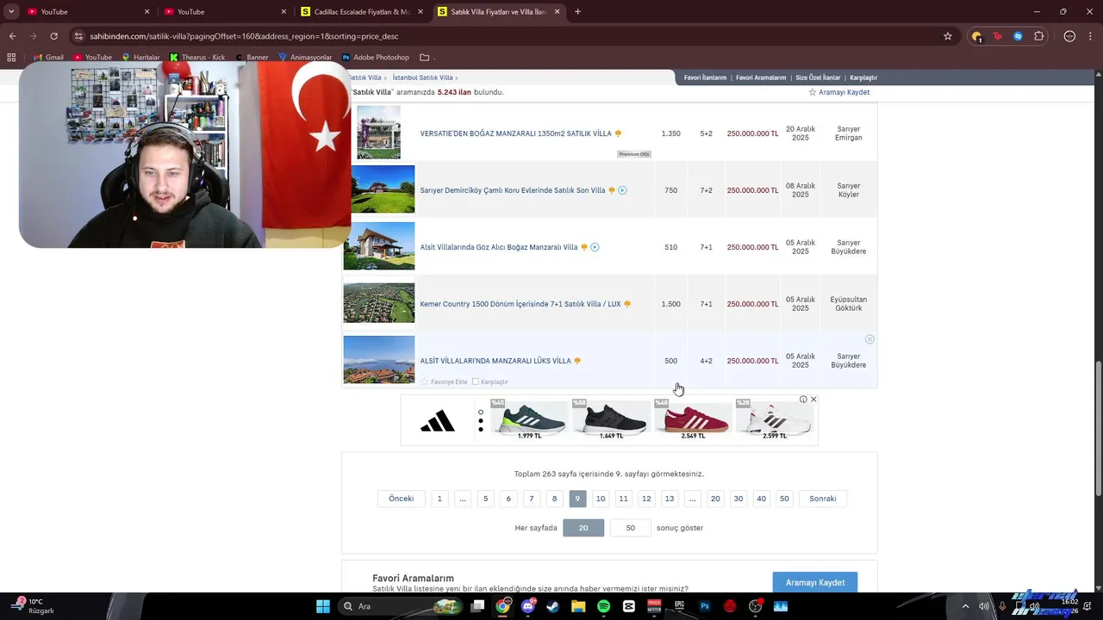The image size is (1103, 620).
Task: Open Size Özel İlanlar menu item
Action: pos(818,77)
